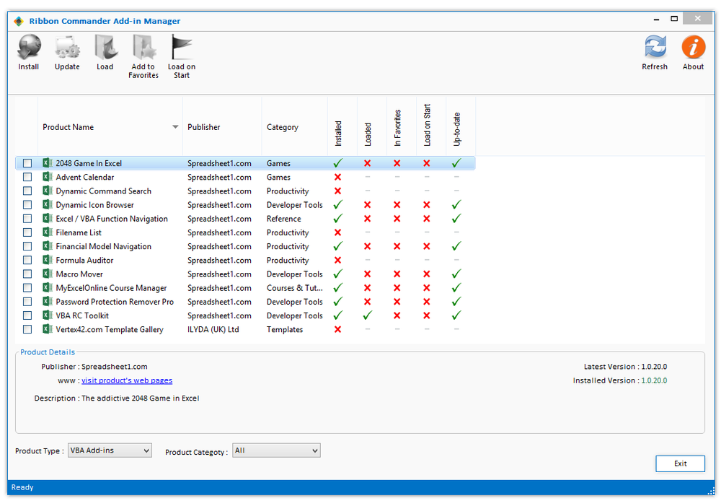Image resolution: width=721 pixels, height=501 pixels.
Task: Click Excel icon beside 2048 Game In Excel
Action: click(x=48, y=163)
